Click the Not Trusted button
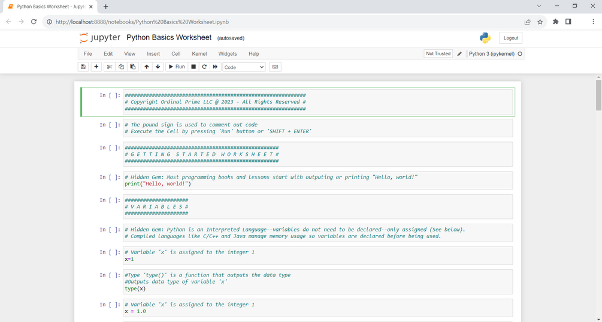The height and width of the screenshot is (322, 602). coord(438,54)
